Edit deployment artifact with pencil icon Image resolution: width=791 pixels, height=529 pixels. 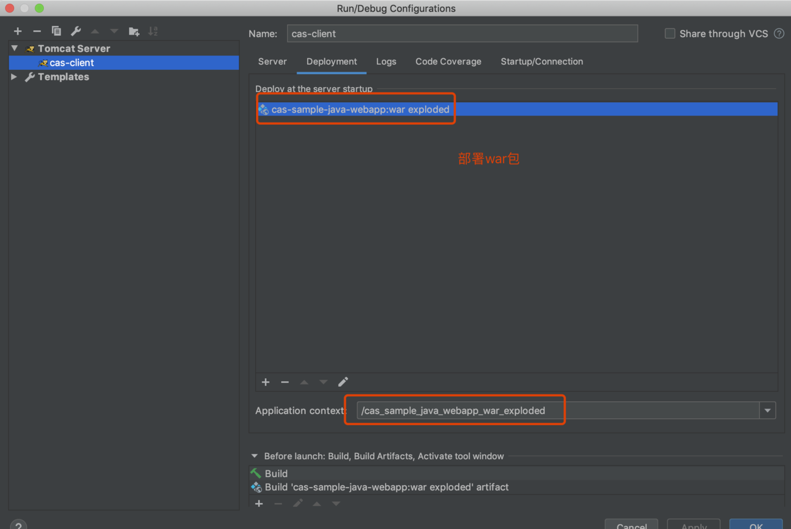(343, 382)
